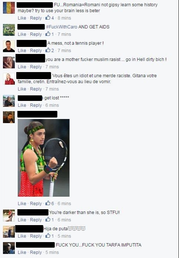179x258 pixels.
Task: Click the #FuckWithCaro hashtag
Action: click(x=61, y=27)
